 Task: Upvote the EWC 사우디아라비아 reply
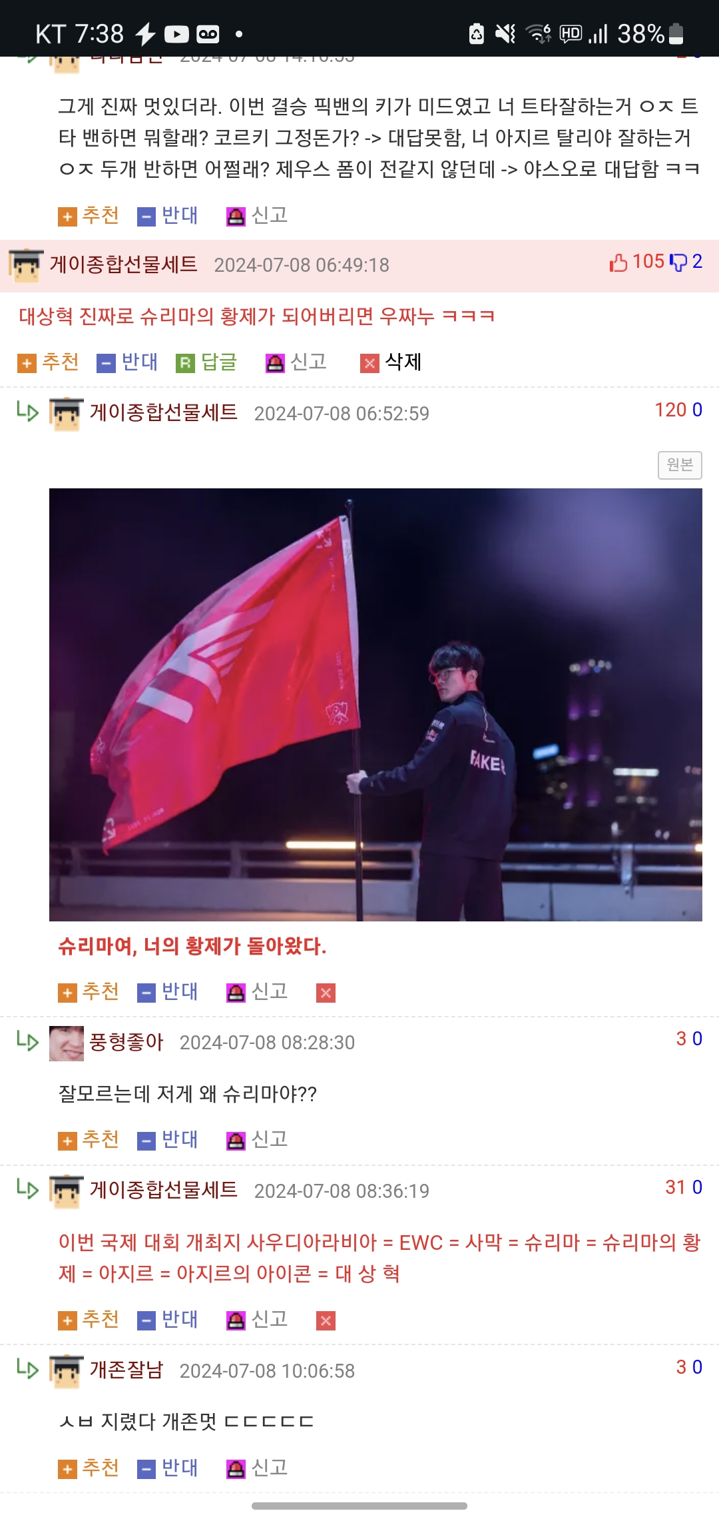pos(89,1320)
